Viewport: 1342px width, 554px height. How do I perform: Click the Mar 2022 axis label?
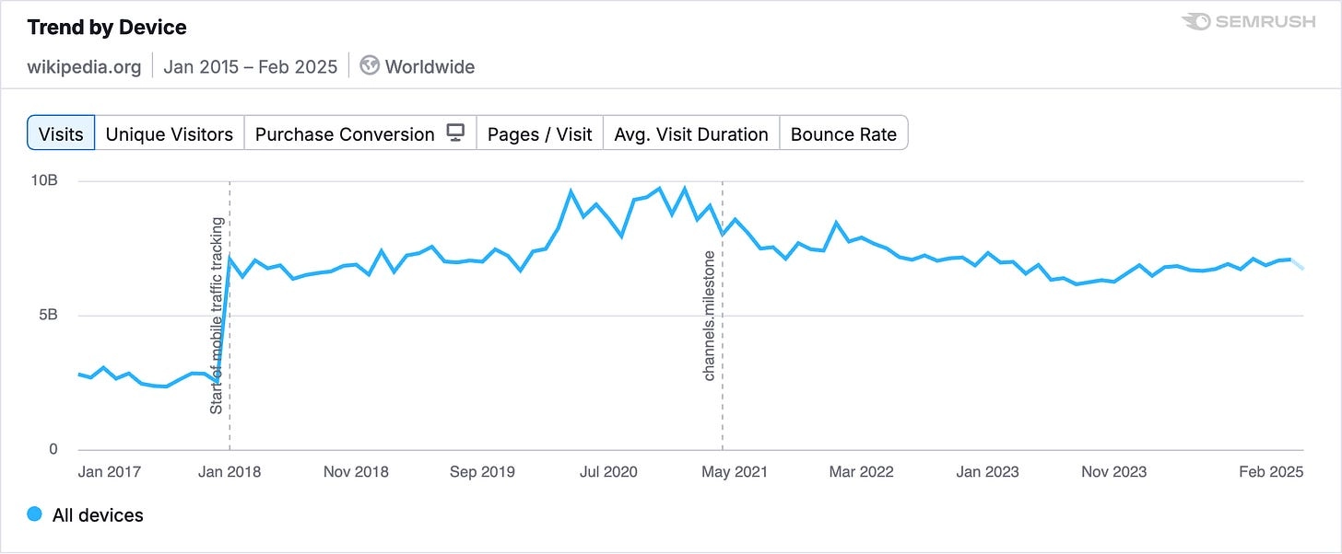coord(861,472)
